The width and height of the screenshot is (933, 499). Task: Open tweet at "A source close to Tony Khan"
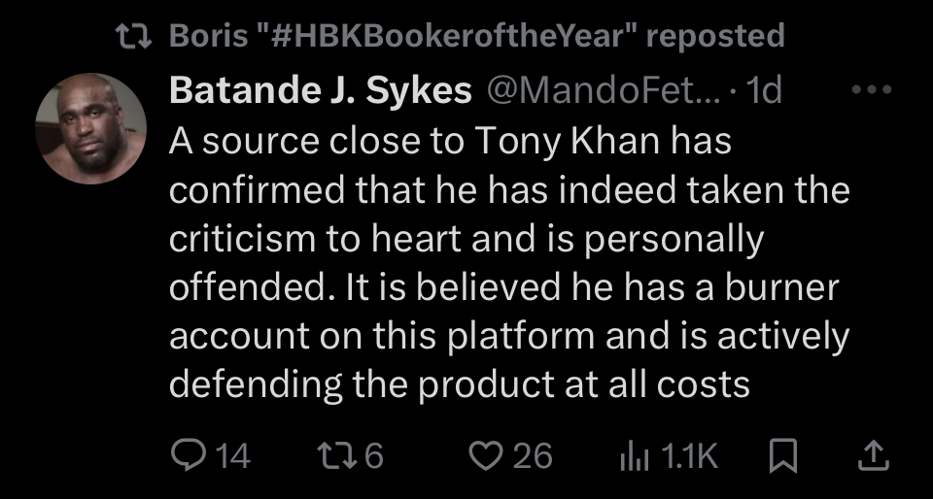point(449,141)
